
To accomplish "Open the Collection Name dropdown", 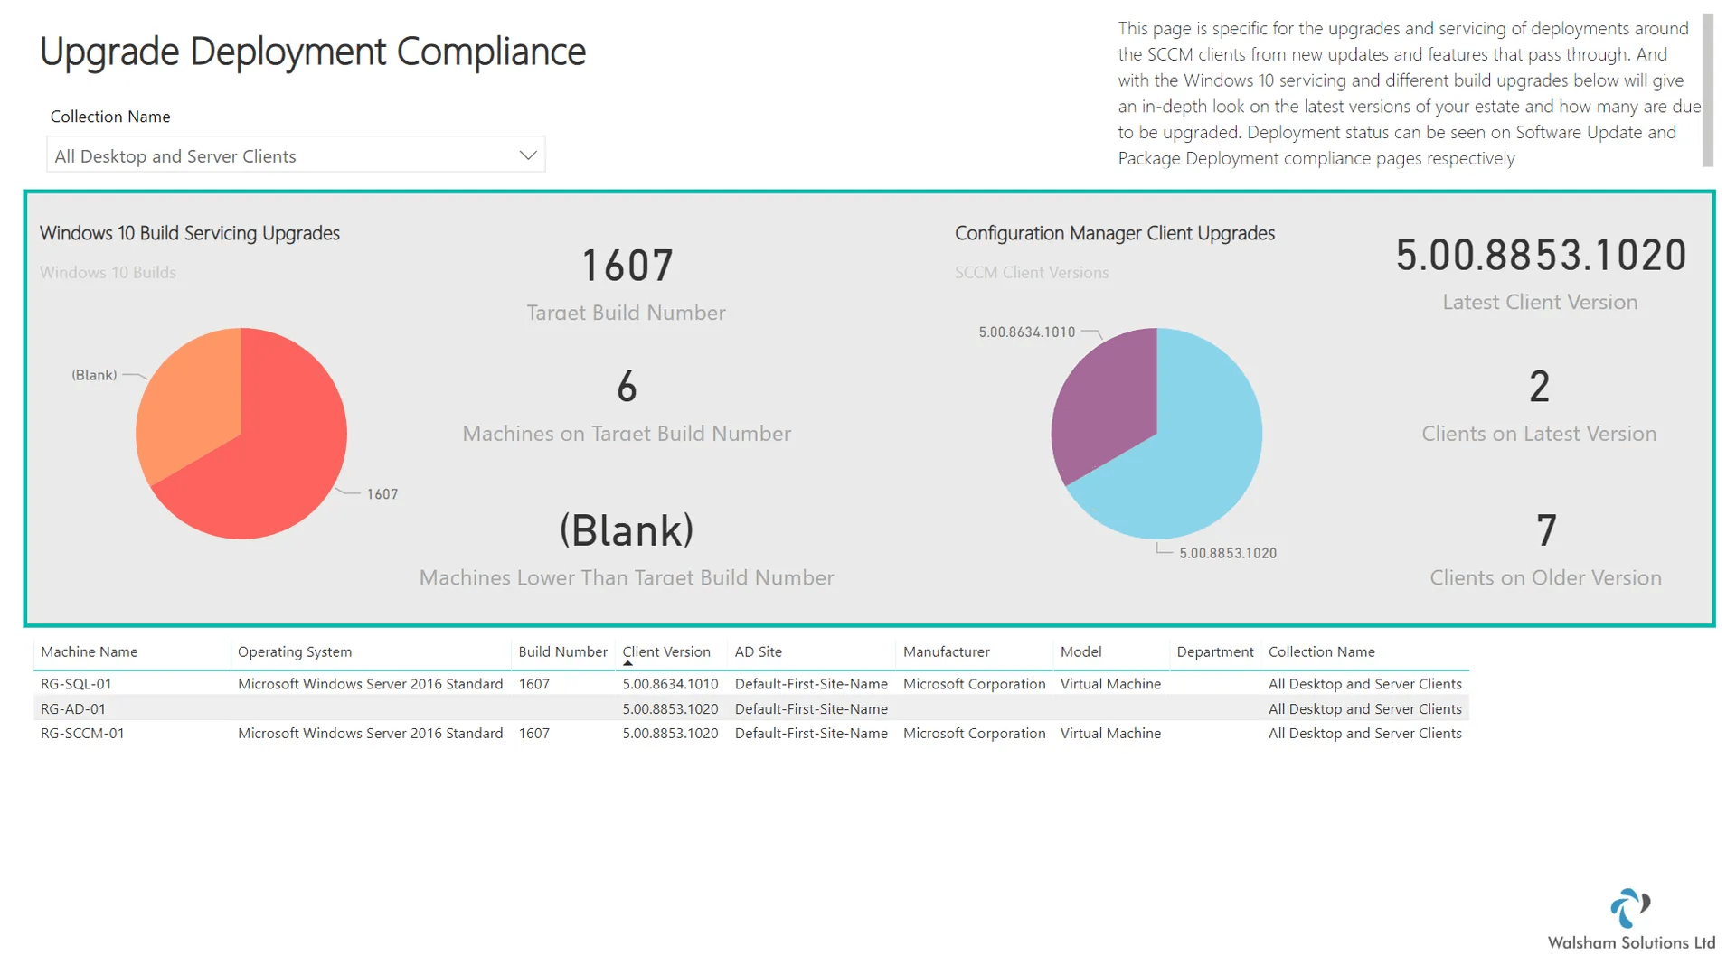I will [296, 155].
